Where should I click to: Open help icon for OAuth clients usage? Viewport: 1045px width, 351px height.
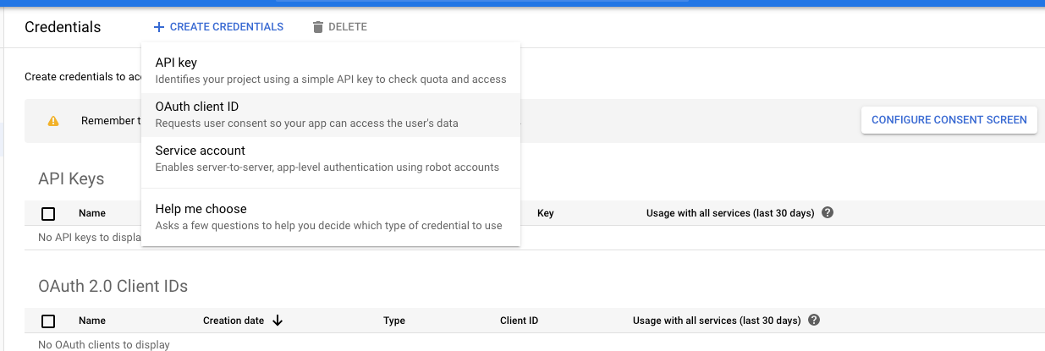814,320
